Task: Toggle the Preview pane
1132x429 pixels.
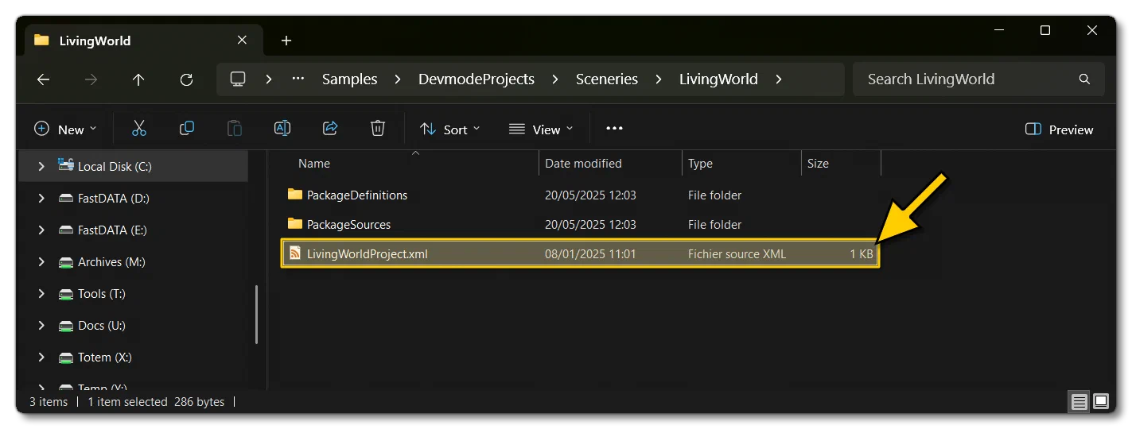Action: point(1060,129)
